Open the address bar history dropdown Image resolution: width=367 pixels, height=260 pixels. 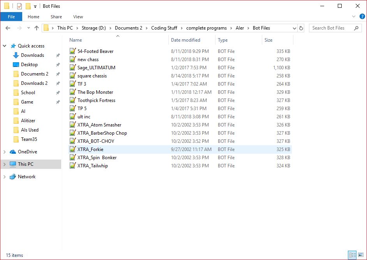(x=294, y=28)
